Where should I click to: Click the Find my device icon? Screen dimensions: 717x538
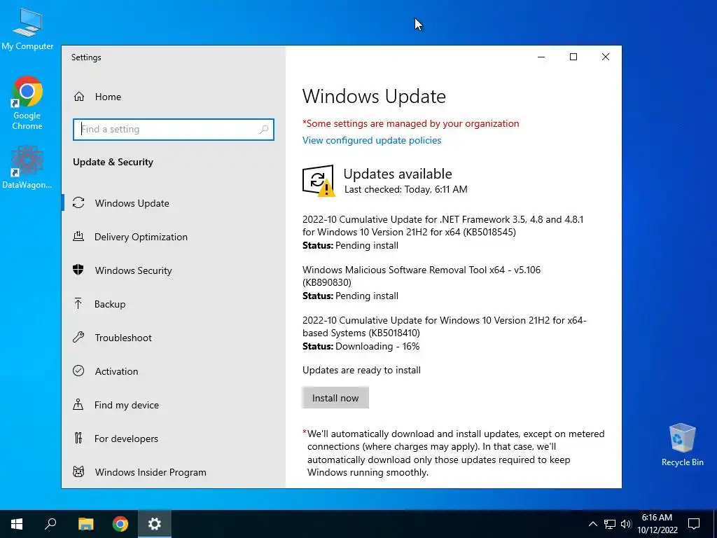pyautogui.click(x=78, y=404)
